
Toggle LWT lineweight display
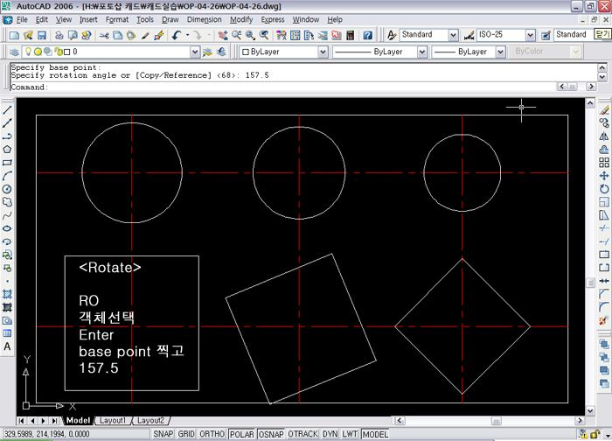click(350, 434)
